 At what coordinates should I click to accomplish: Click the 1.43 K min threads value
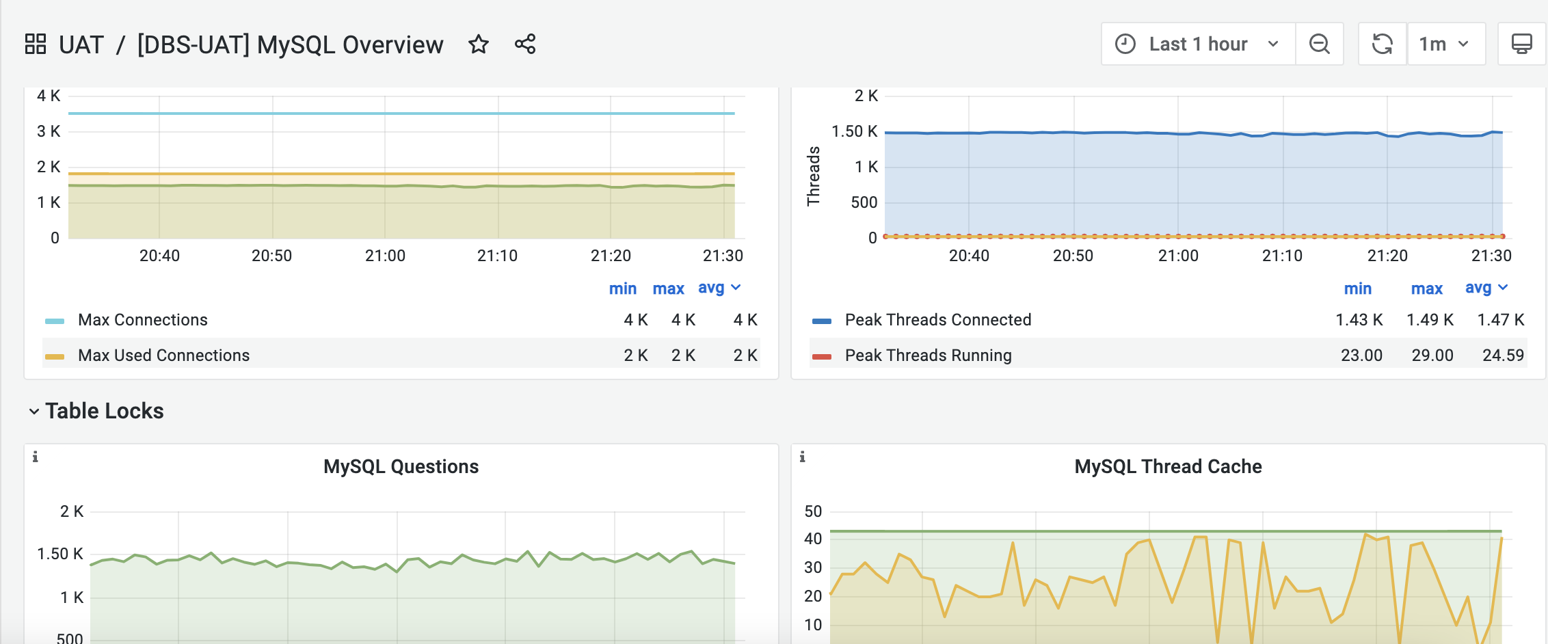[x=1359, y=320]
